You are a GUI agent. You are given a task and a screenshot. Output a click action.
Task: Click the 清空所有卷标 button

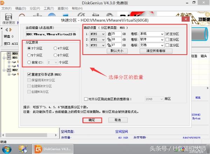point(156,51)
